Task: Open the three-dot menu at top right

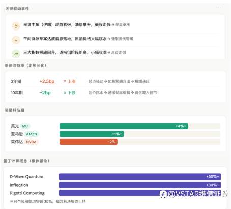Action: click(x=218, y=8)
